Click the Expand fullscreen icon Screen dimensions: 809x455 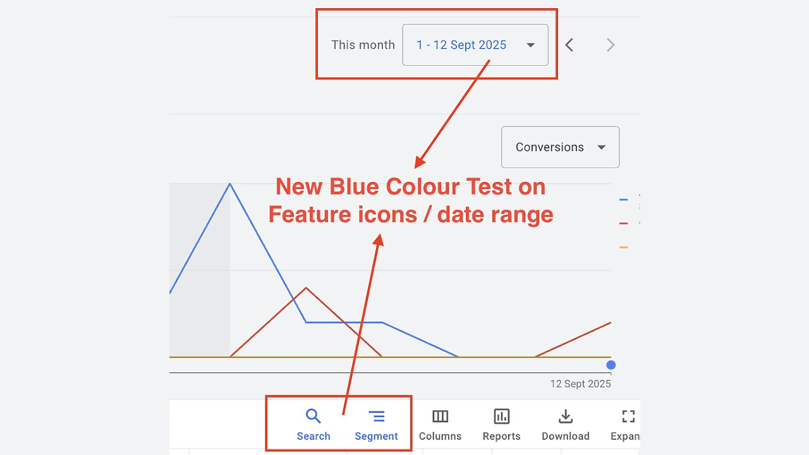[628, 416]
